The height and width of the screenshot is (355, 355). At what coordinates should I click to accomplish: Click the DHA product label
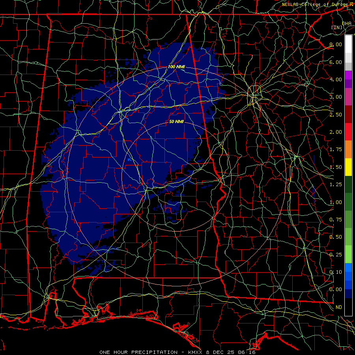[x=347, y=23]
